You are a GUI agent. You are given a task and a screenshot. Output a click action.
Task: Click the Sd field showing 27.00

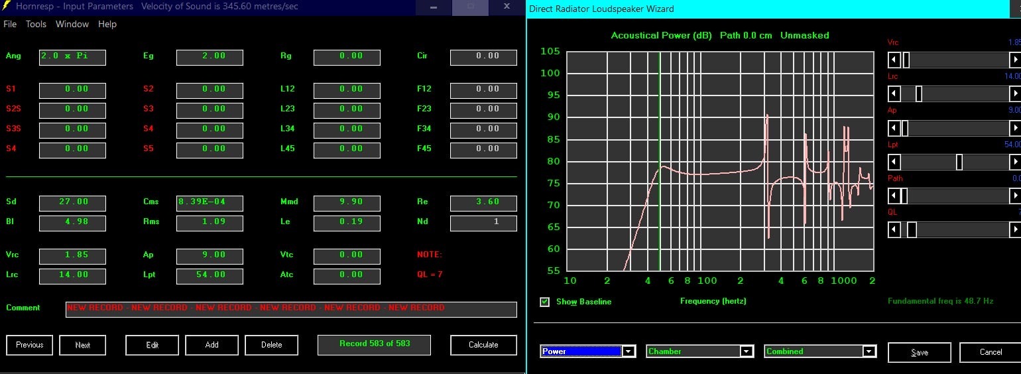tap(72, 203)
